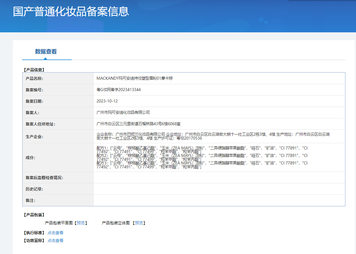The image size is (356, 254).
Task: Click the 执行标准 label
Action: point(34,233)
